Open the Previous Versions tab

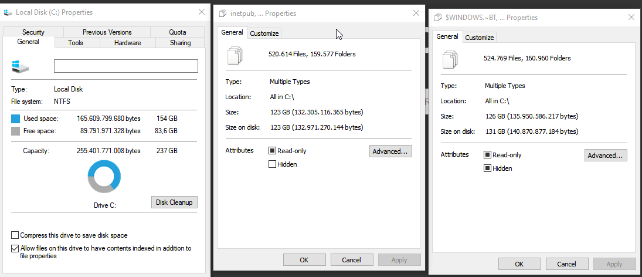107,32
